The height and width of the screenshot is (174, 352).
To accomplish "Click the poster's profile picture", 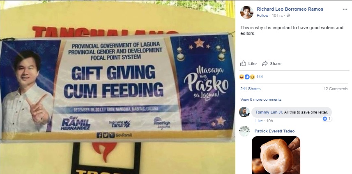I will (247, 12).
